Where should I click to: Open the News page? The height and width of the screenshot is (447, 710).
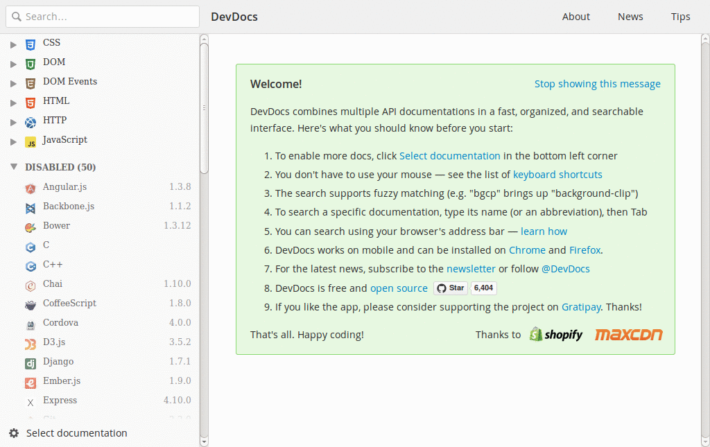tap(630, 17)
